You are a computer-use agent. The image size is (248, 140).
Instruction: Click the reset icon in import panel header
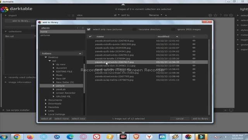pos(69,16)
